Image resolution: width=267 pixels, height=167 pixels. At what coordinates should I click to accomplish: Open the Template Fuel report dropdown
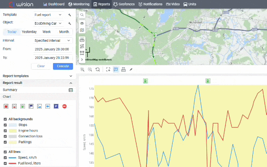(x=48, y=15)
